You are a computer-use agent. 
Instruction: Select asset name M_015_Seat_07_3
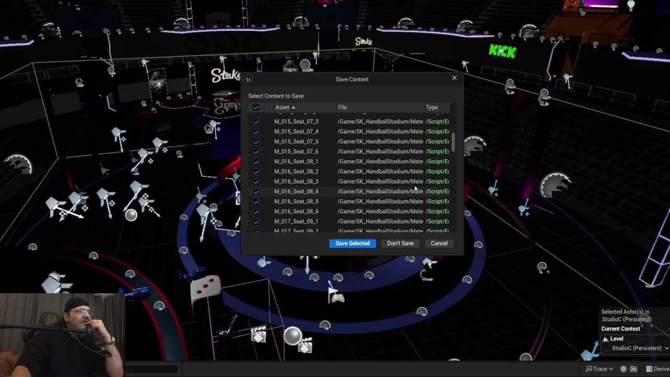click(x=296, y=121)
